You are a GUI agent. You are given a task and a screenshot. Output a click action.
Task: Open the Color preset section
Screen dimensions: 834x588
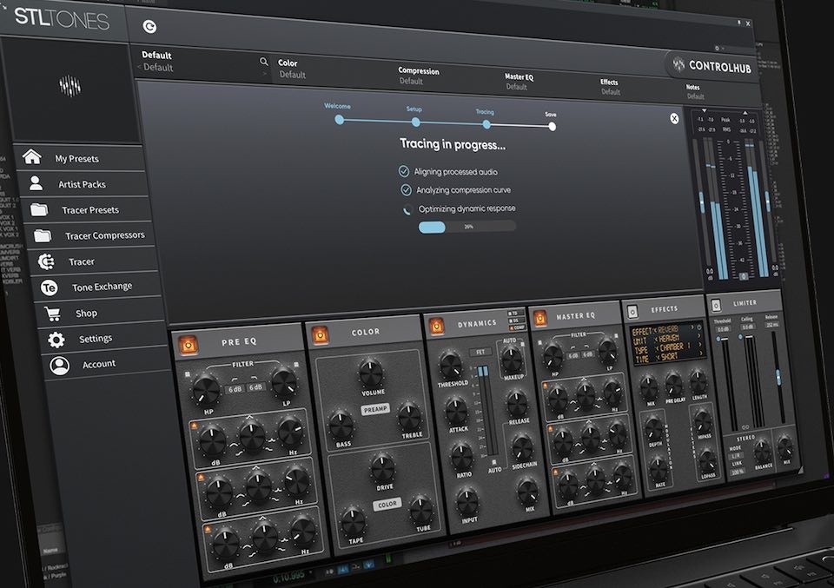(x=292, y=69)
